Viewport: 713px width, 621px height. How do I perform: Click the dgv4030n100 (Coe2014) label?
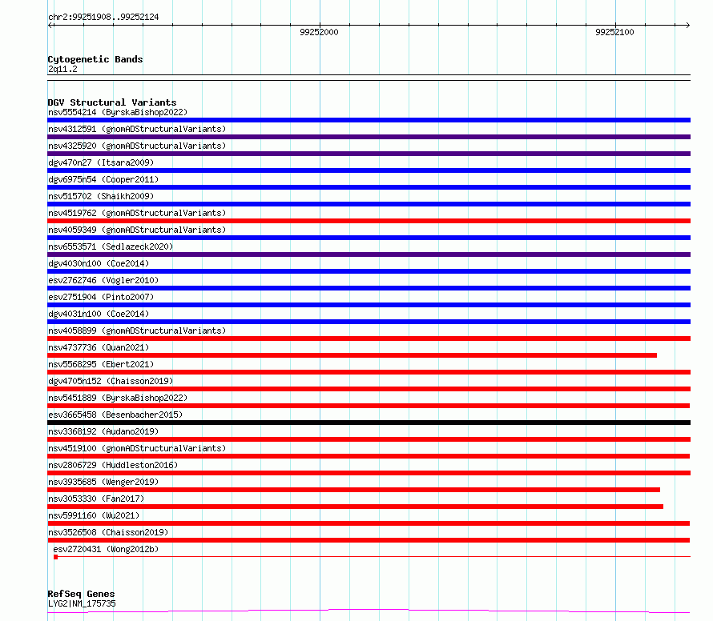[99, 263]
